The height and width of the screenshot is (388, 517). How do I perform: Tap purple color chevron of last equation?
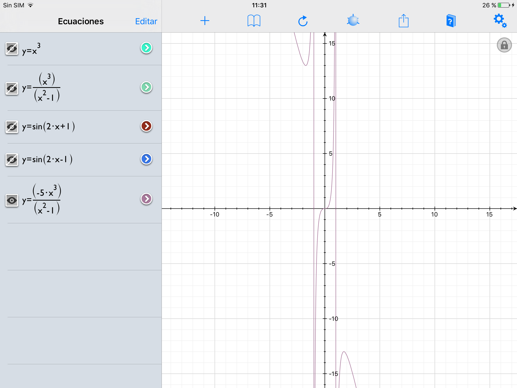(146, 199)
